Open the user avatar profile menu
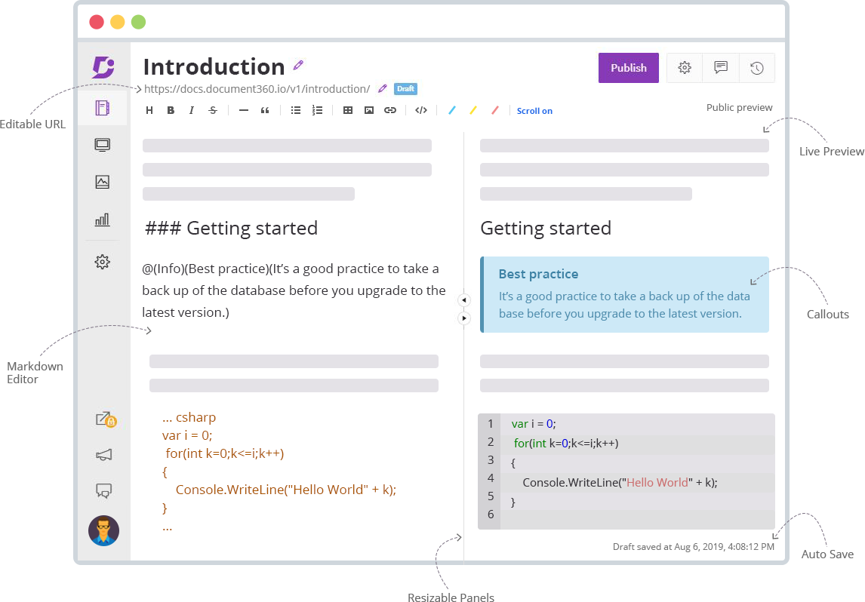This screenshot has width=865, height=602. (103, 530)
